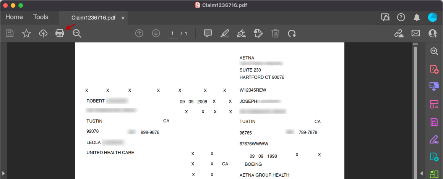This screenshot has width=443, height=179.
Task: Click the 789-7878 phone number
Action: coord(308,132)
